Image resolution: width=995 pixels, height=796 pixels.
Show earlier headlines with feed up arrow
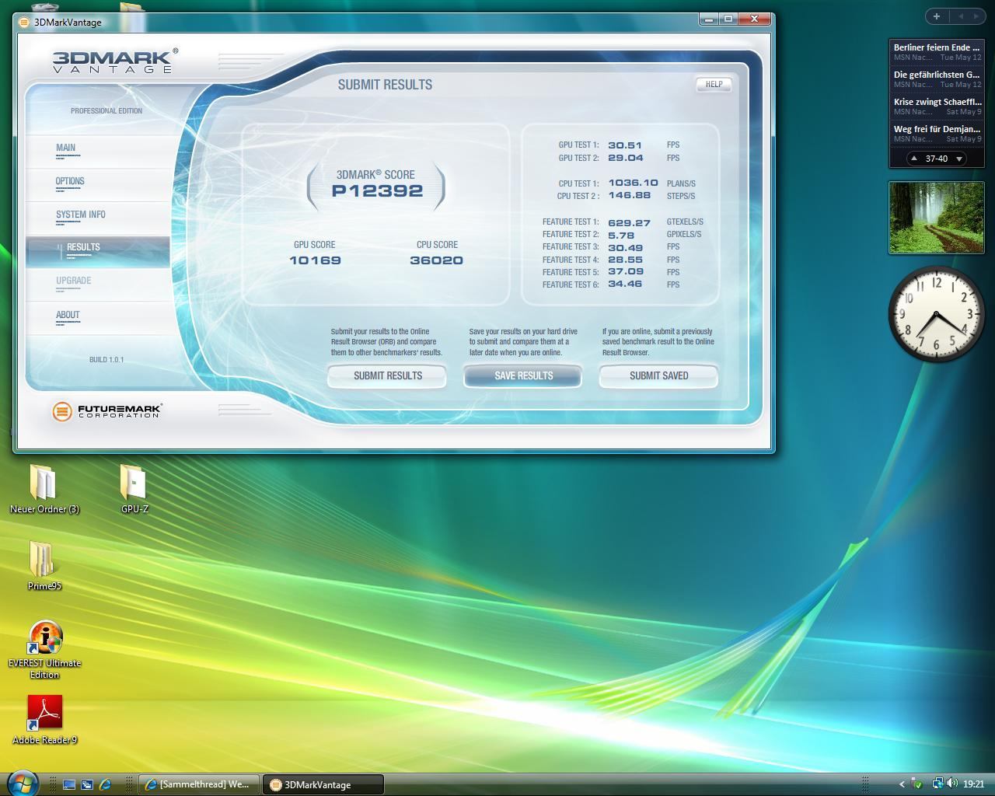[914, 159]
